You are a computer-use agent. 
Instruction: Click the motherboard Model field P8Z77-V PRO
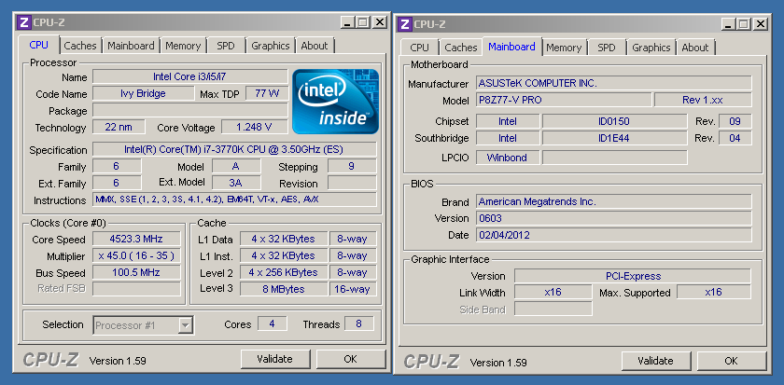pyautogui.click(x=562, y=101)
